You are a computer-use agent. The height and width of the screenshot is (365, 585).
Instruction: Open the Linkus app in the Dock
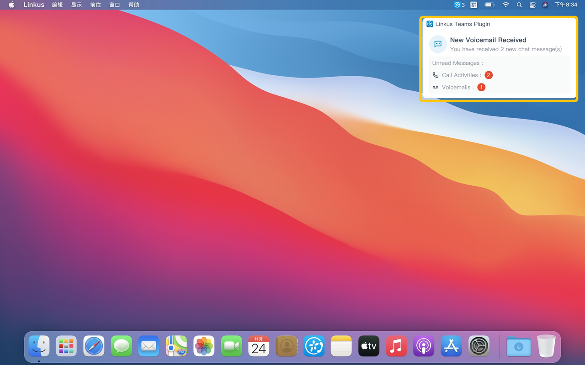pyautogui.click(x=314, y=346)
